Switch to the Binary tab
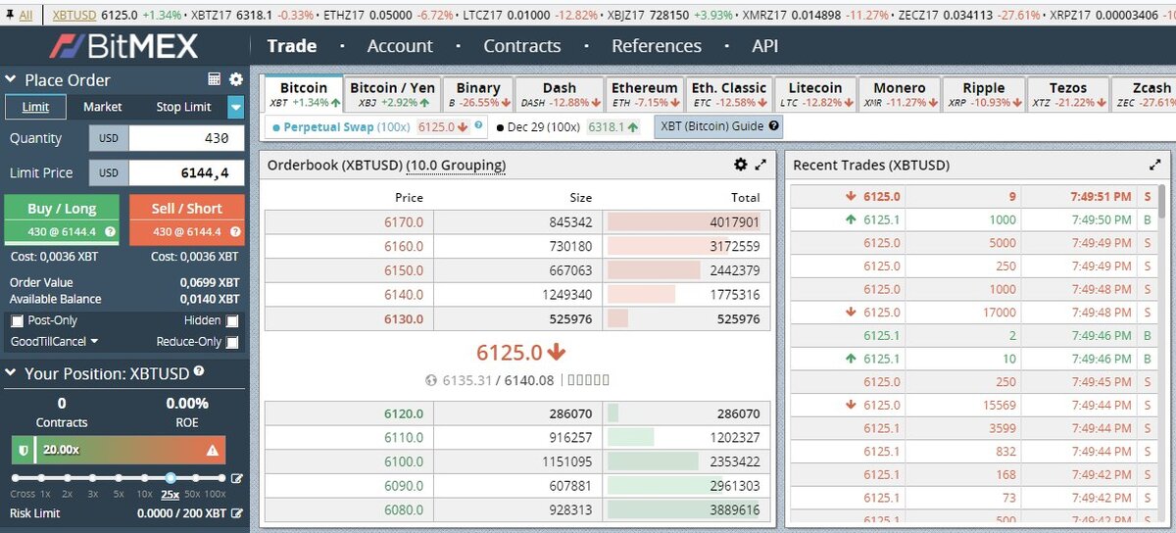Screen dimensions: 1176x533 [x=477, y=94]
